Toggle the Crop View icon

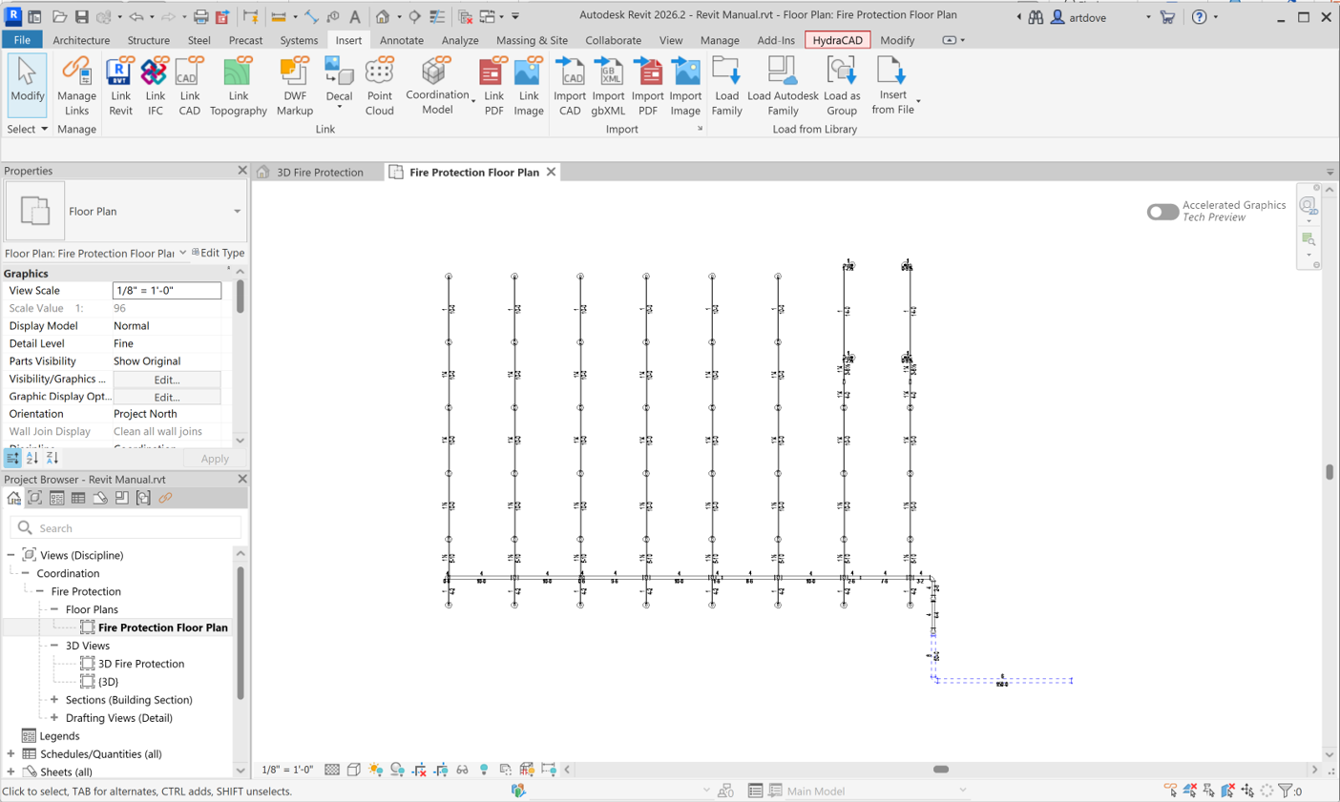coord(419,769)
